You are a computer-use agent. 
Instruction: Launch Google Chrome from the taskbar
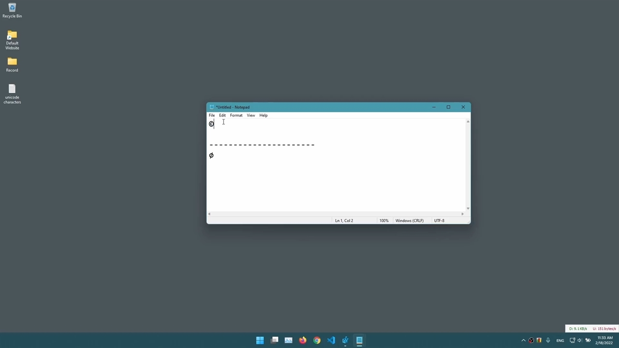tap(317, 340)
